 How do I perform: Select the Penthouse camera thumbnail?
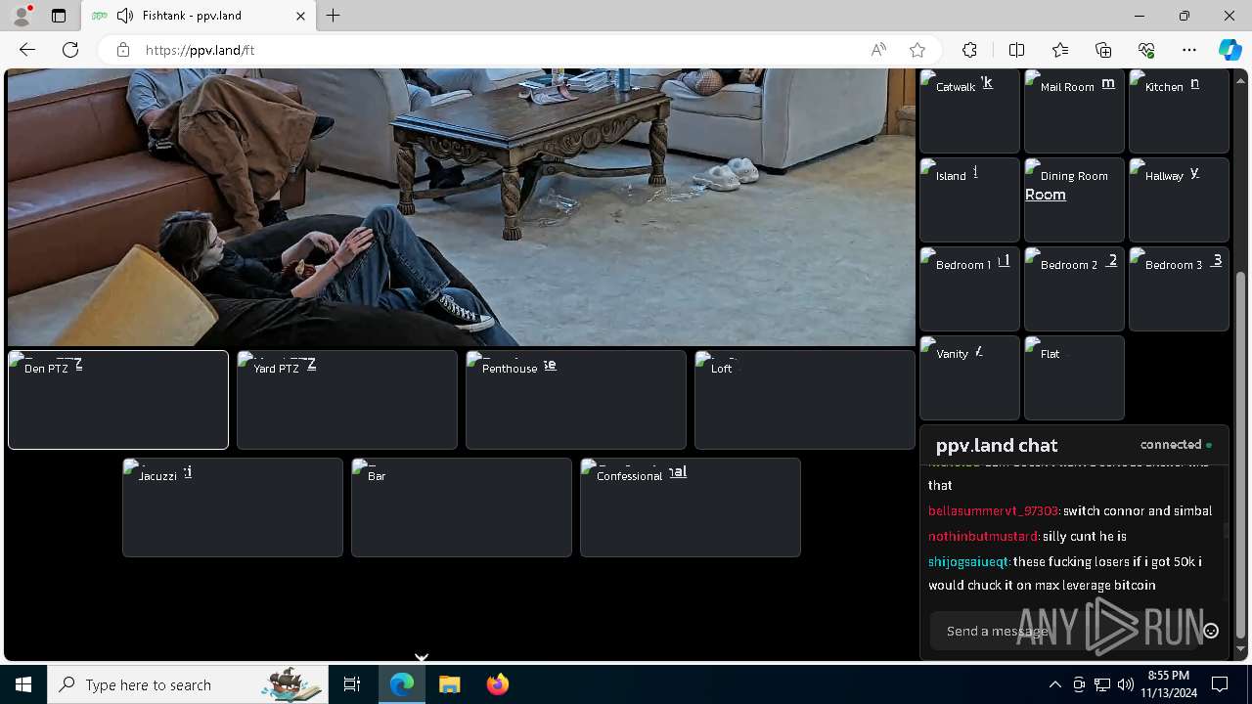pyautogui.click(x=576, y=400)
